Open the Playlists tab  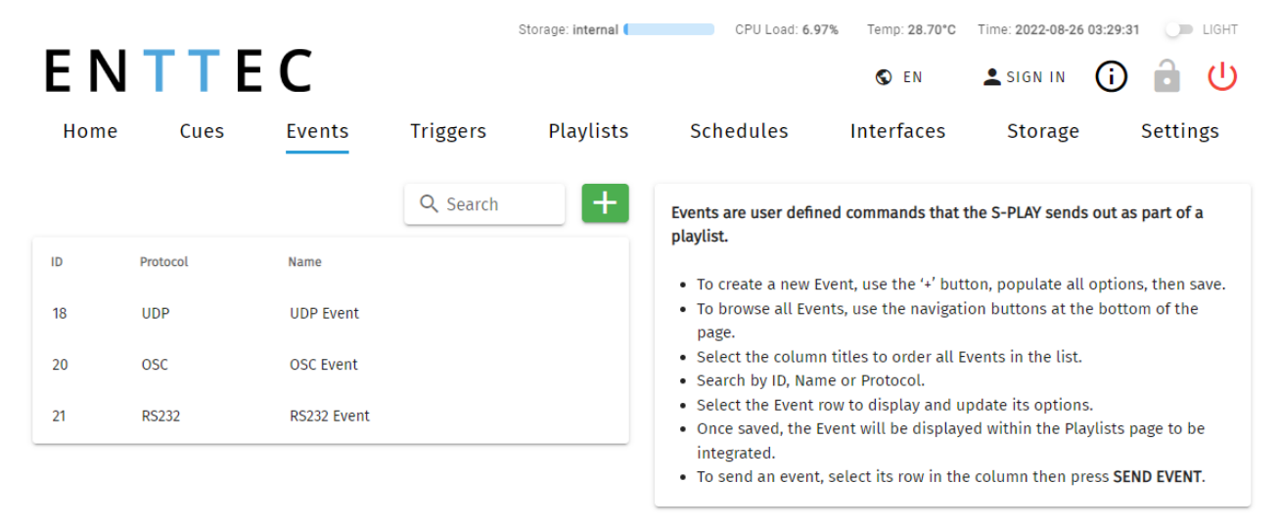588,131
